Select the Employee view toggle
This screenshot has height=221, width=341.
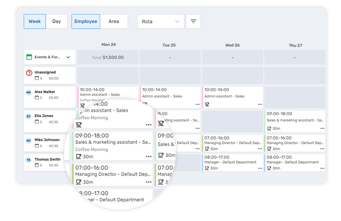[86, 21]
